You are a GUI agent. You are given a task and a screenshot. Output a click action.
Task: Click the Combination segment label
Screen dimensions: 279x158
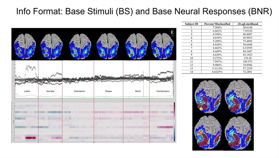[x=163, y=91]
